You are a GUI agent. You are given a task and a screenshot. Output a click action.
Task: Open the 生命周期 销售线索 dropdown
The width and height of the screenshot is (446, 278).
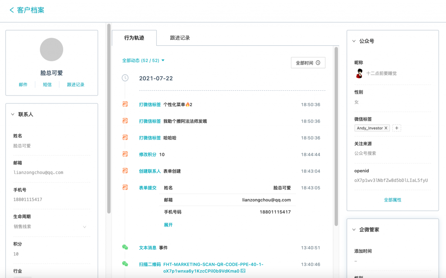click(x=51, y=227)
